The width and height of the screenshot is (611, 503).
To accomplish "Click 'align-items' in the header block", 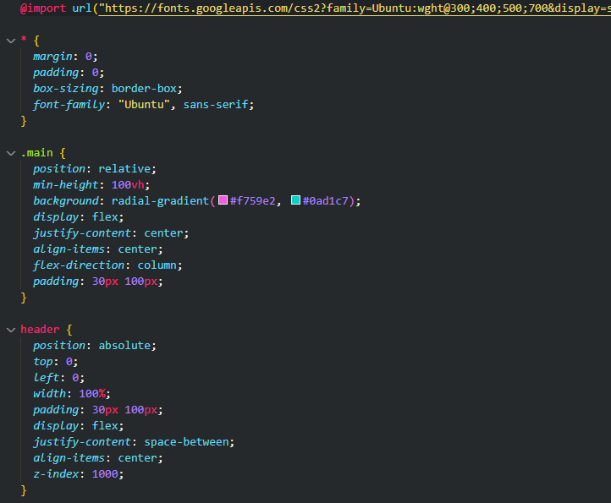I will coord(69,458).
